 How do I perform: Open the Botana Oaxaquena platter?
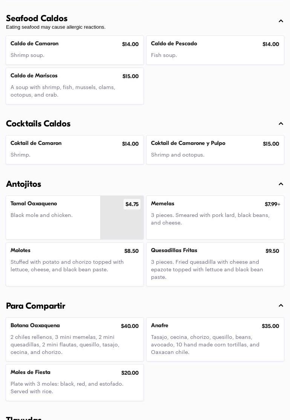point(75,339)
